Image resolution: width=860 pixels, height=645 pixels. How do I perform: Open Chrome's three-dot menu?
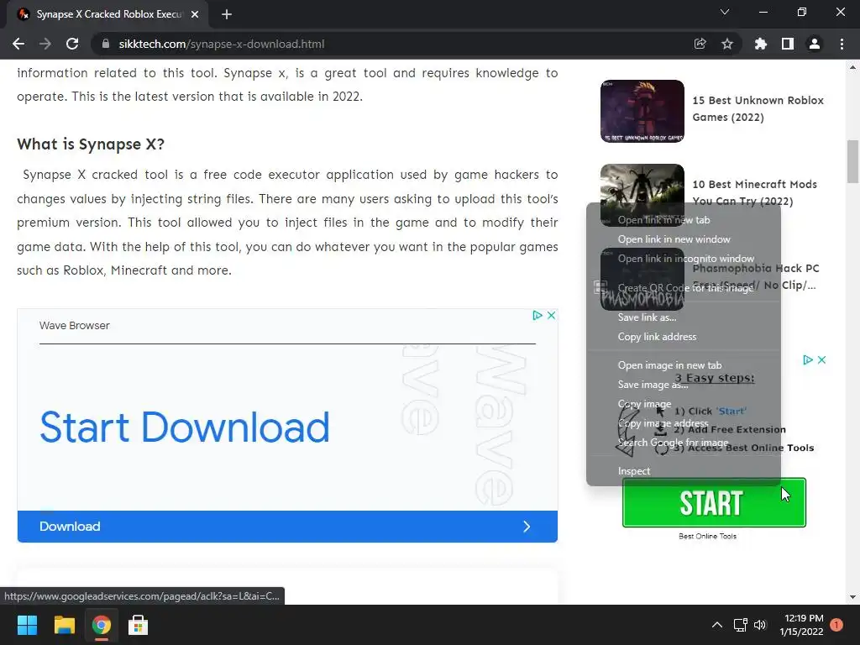click(x=842, y=44)
